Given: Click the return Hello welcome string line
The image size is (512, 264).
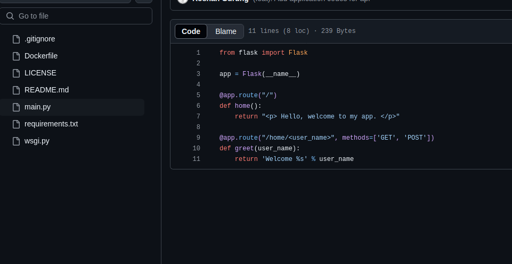Looking at the screenshot, I should point(317,116).
